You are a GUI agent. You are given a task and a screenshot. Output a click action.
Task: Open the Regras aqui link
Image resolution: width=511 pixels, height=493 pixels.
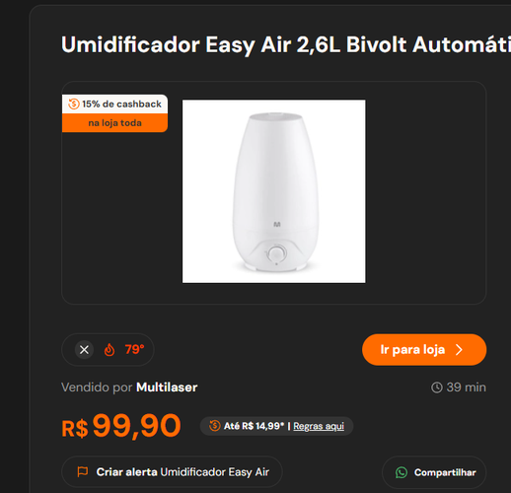pyautogui.click(x=319, y=426)
